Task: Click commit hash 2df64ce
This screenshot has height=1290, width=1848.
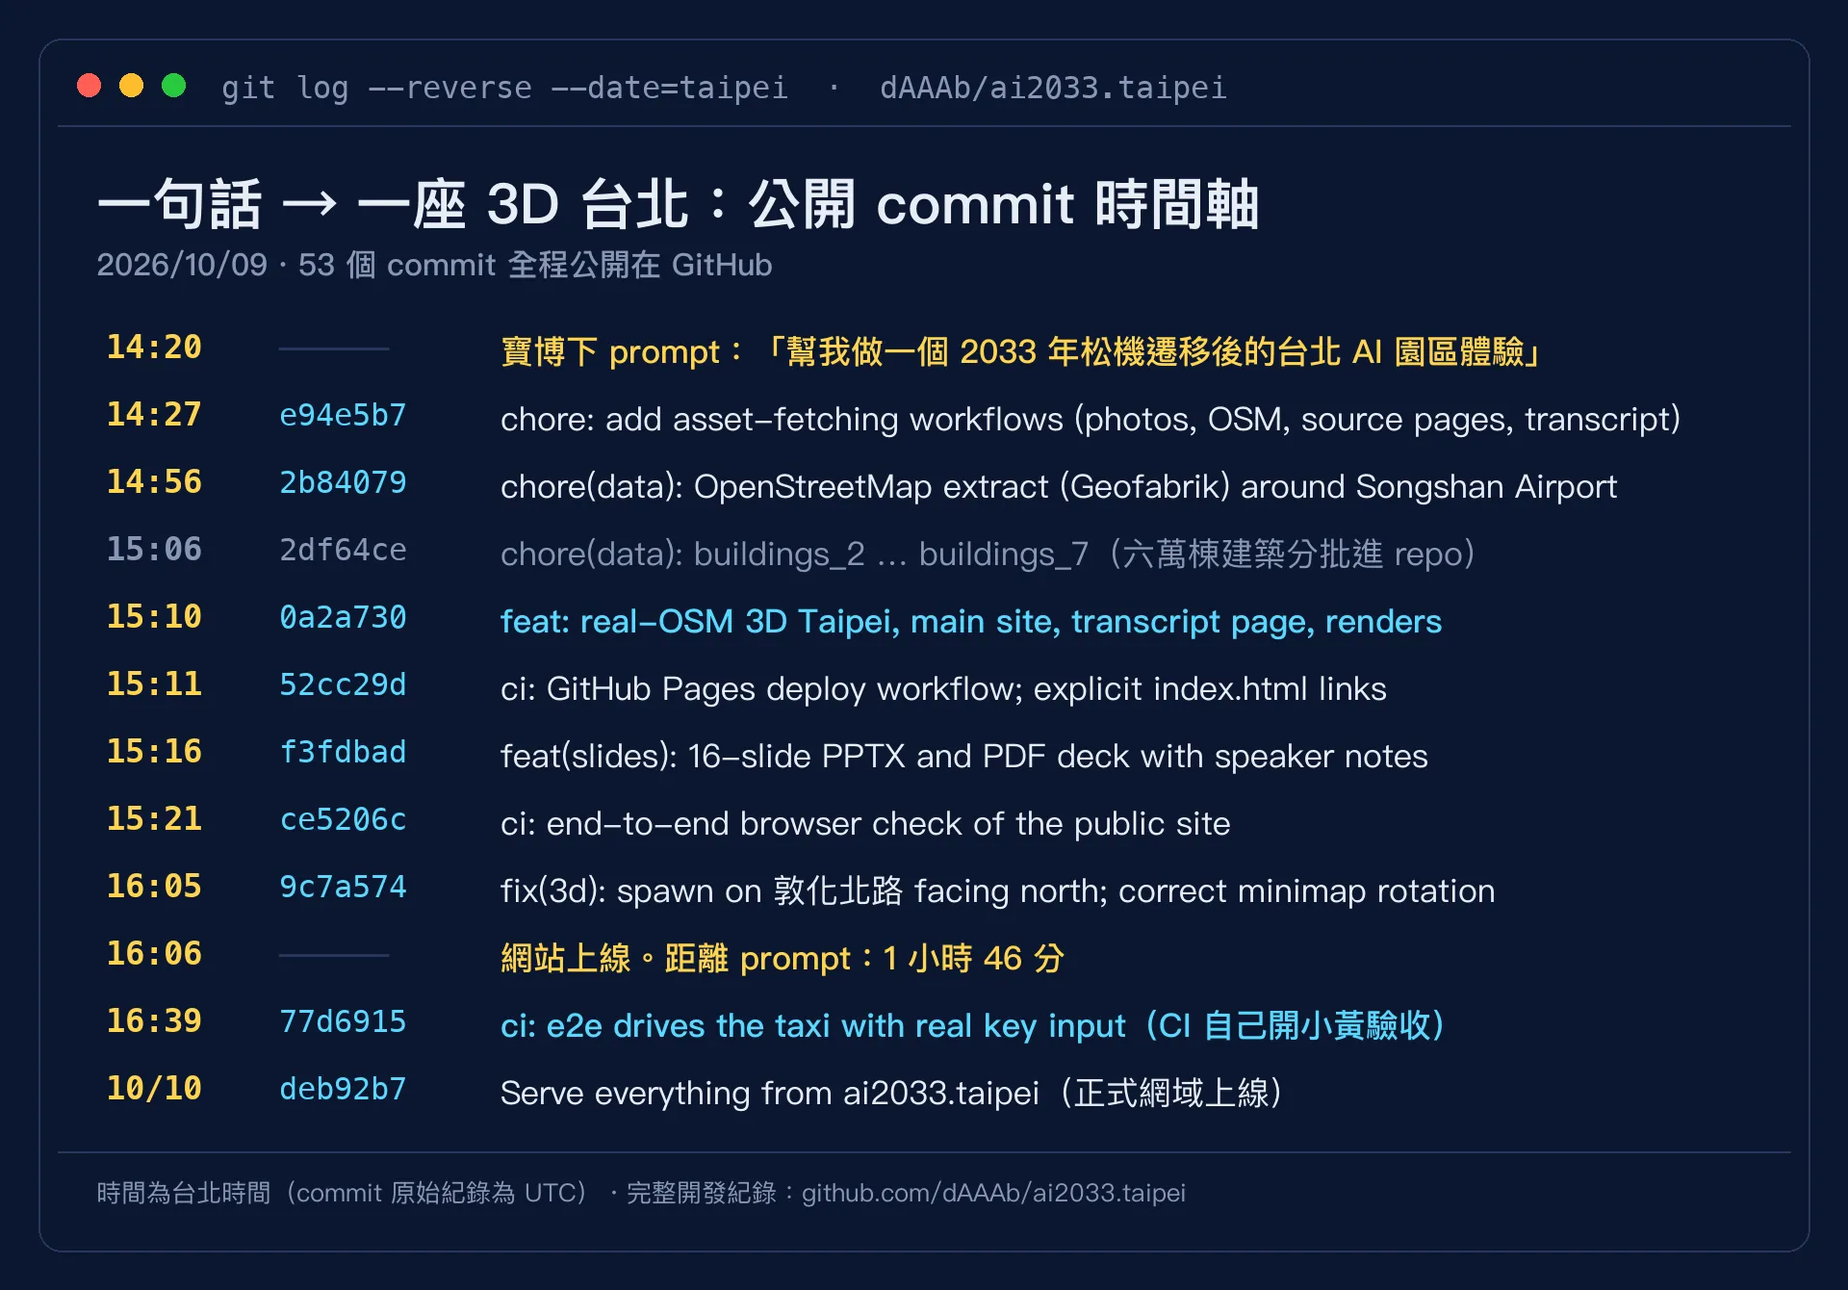Action: pyautogui.click(x=343, y=550)
